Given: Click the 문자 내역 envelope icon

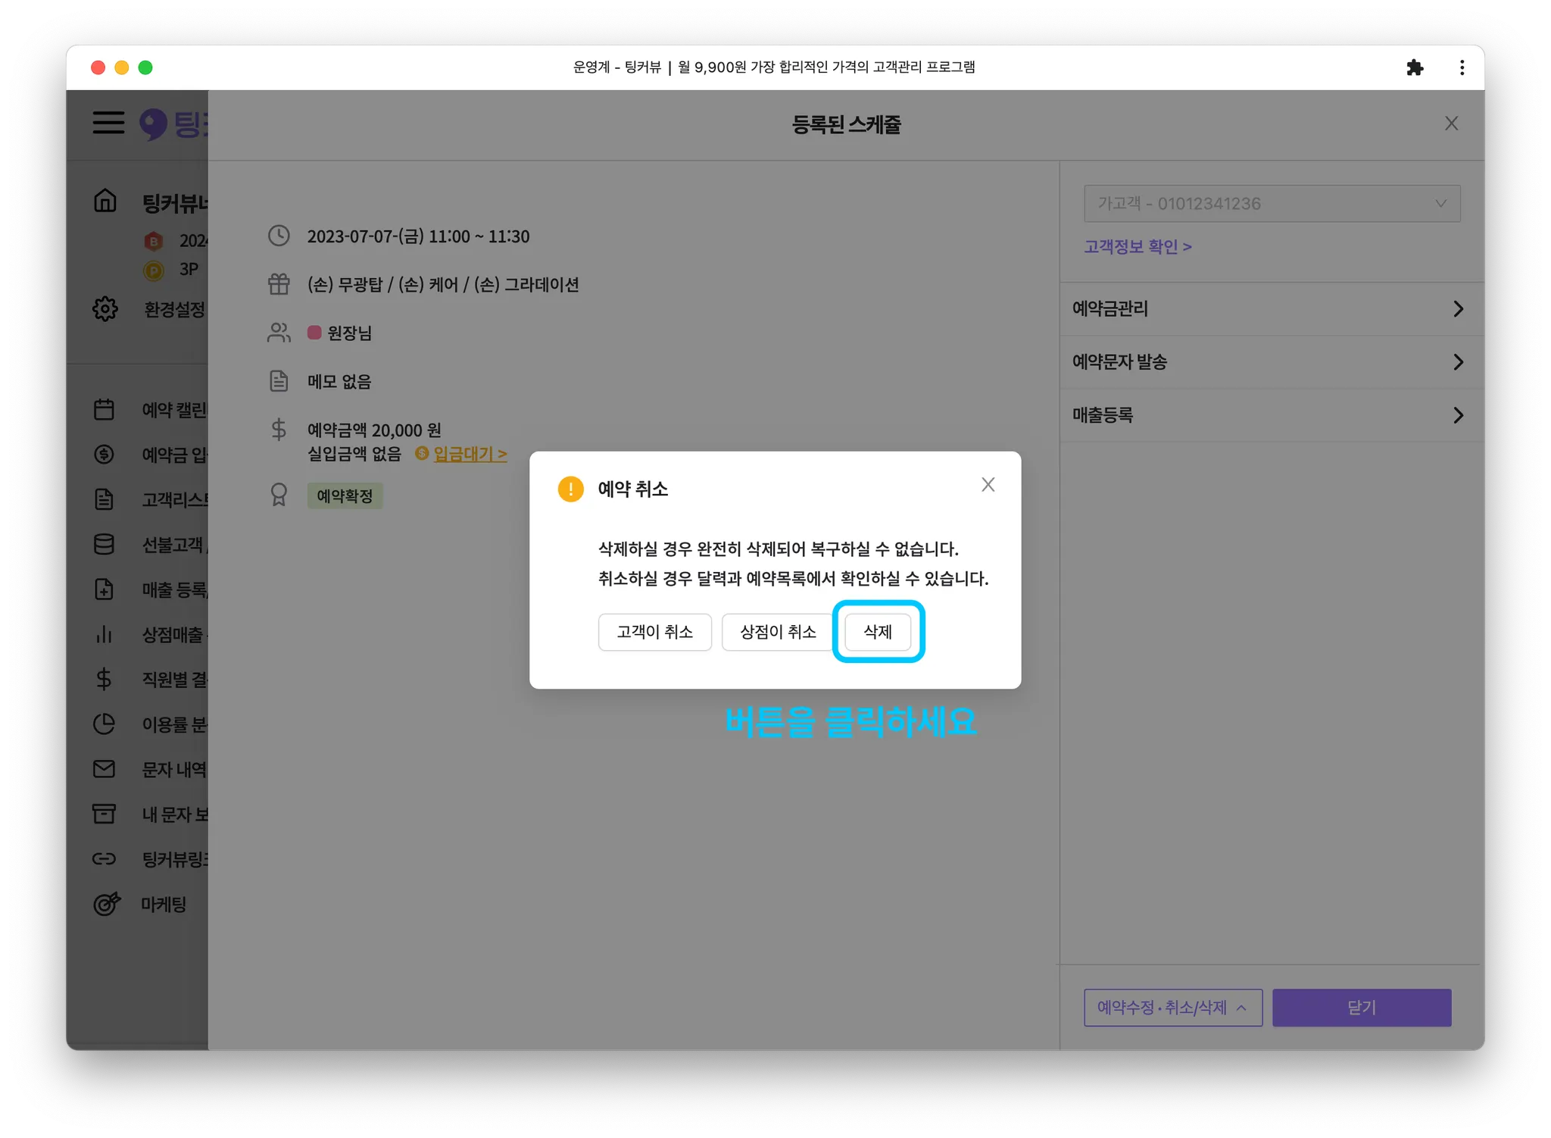Looking at the screenshot, I should tap(104, 769).
